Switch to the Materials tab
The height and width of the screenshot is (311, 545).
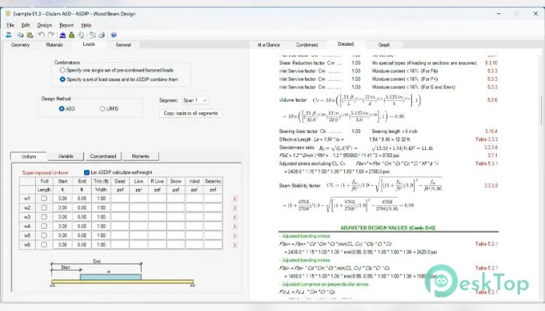pyautogui.click(x=54, y=45)
